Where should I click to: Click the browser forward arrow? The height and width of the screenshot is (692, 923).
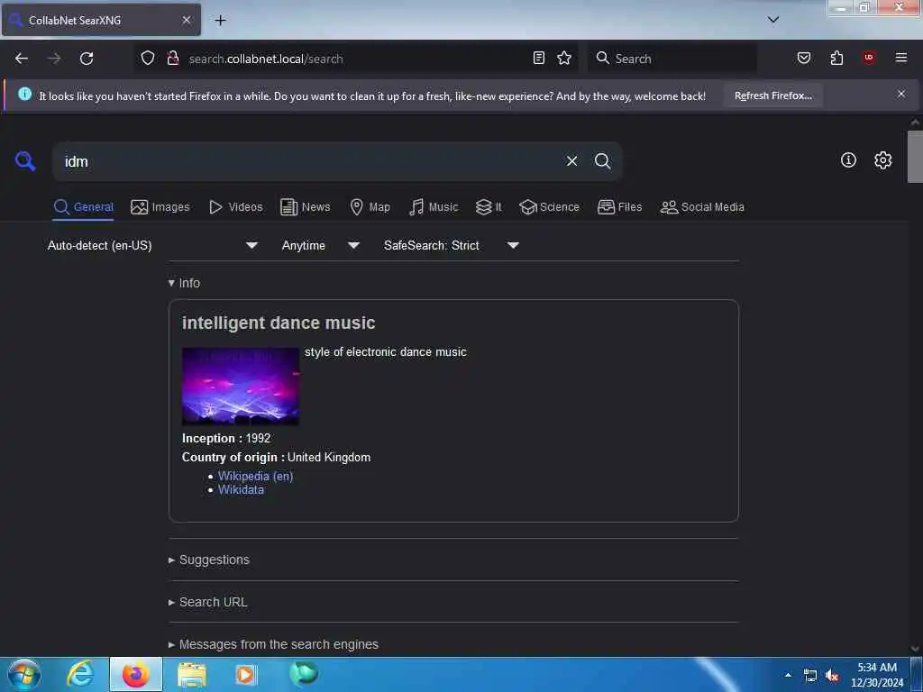coord(54,59)
